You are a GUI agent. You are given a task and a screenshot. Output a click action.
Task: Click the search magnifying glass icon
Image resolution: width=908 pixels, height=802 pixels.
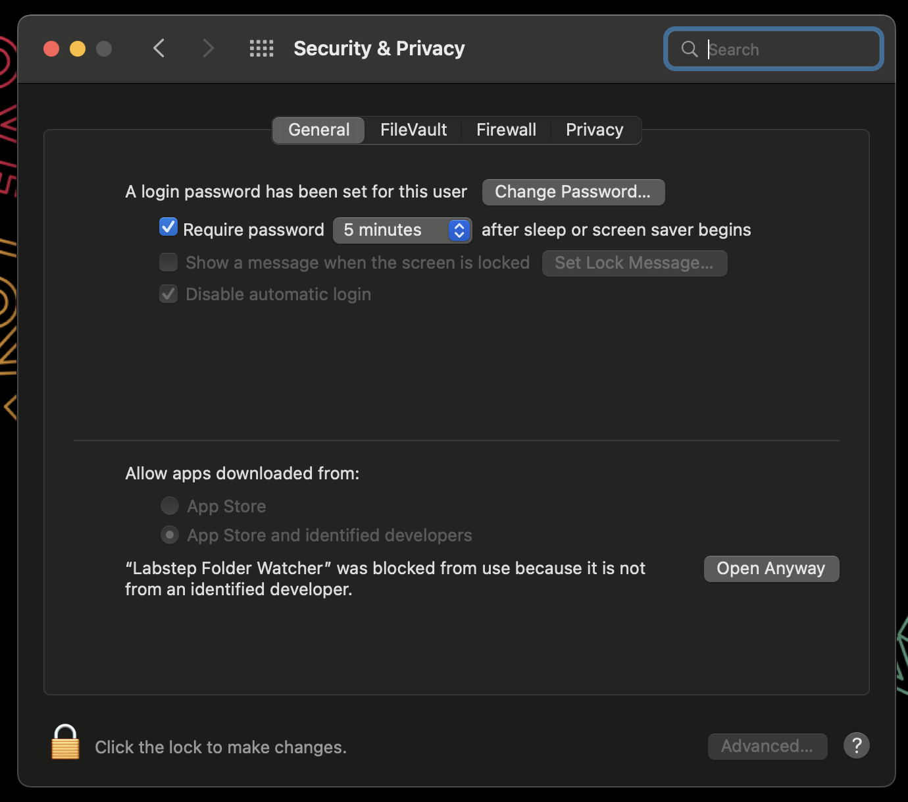689,49
